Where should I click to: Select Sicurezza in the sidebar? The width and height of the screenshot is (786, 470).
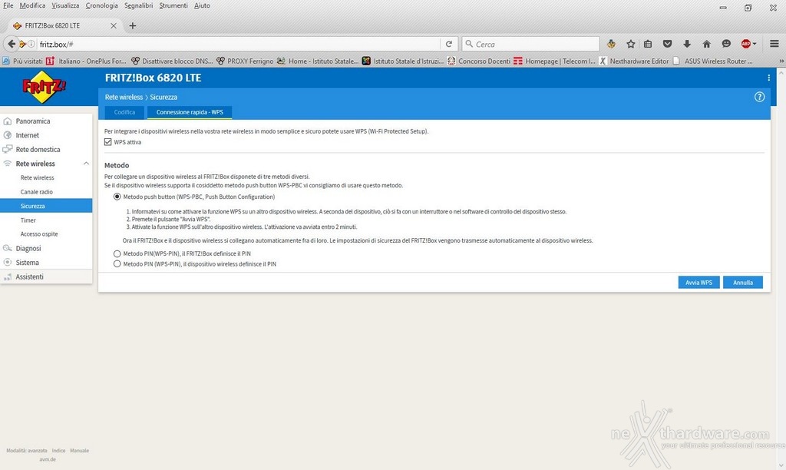[x=46, y=206]
